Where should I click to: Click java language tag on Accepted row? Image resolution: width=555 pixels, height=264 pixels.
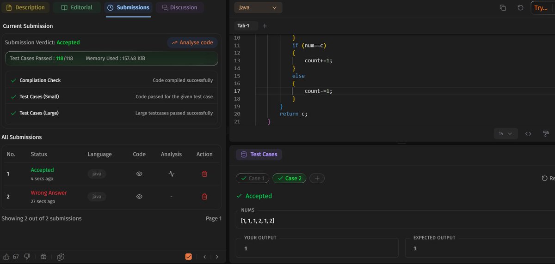97,174
